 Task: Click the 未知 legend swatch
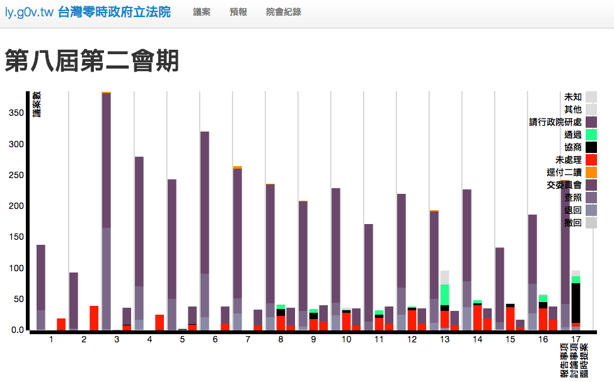click(591, 97)
